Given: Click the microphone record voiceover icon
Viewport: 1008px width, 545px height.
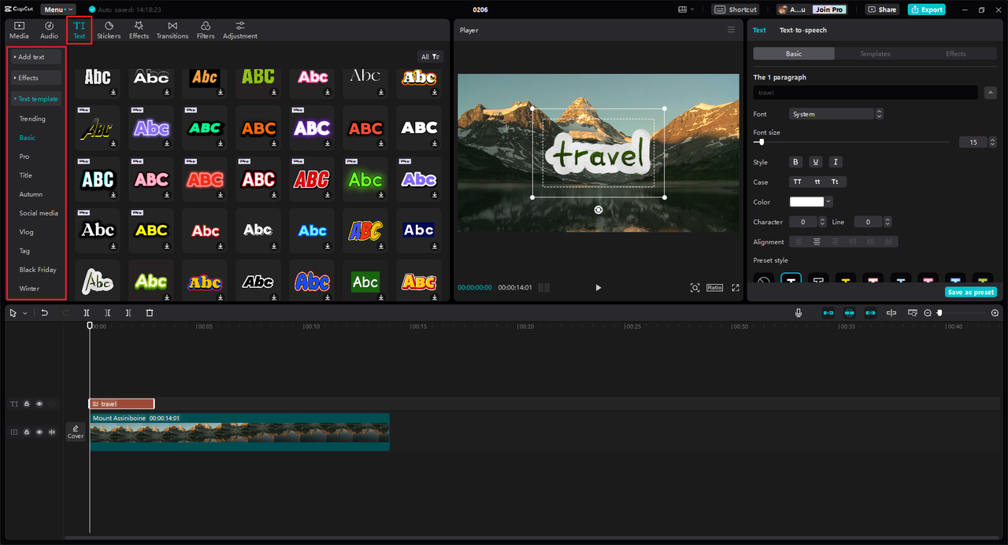Looking at the screenshot, I should click(x=799, y=313).
